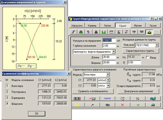Click the yellow EC button

(77, 105)
